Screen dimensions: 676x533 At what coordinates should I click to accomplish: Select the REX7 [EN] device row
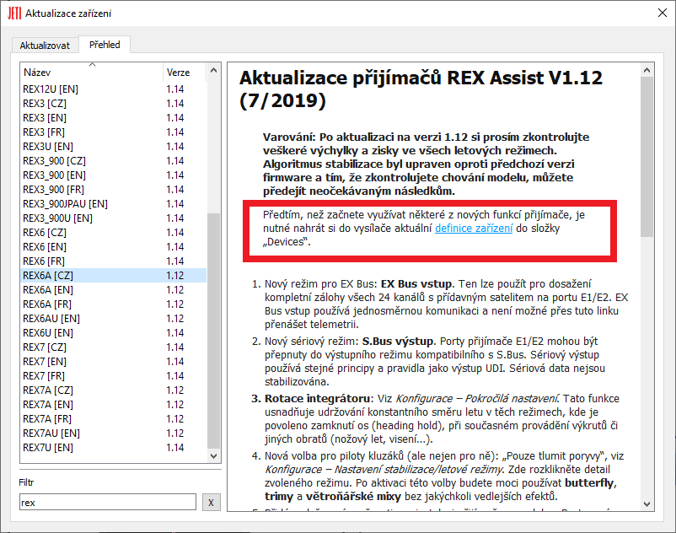pos(114,361)
